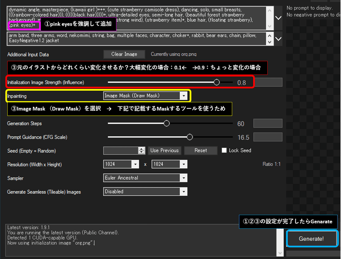Click the 'Now using initialization image' log line
Screen dimensions: 341x259
pos(50,243)
